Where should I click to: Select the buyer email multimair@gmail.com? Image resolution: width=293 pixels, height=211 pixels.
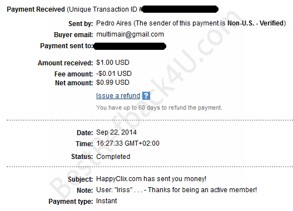[130, 34]
